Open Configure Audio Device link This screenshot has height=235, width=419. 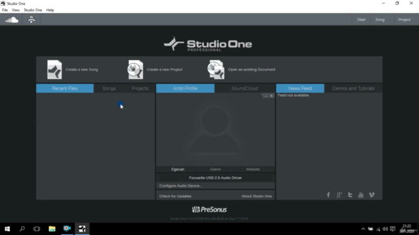click(x=181, y=185)
